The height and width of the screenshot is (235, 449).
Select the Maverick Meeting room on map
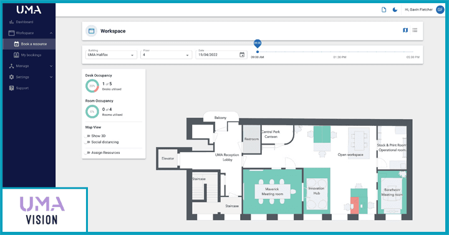pos(273,191)
